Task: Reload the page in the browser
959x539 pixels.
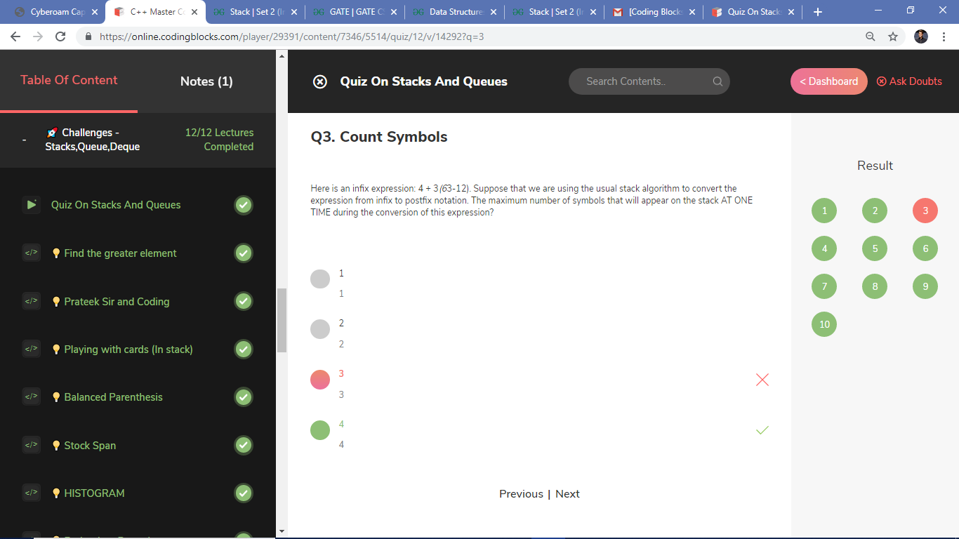Action: pos(60,36)
